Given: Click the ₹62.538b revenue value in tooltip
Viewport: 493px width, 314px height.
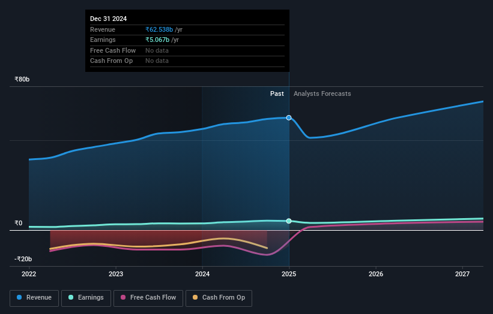Looking at the screenshot, I should pyautogui.click(x=159, y=29).
